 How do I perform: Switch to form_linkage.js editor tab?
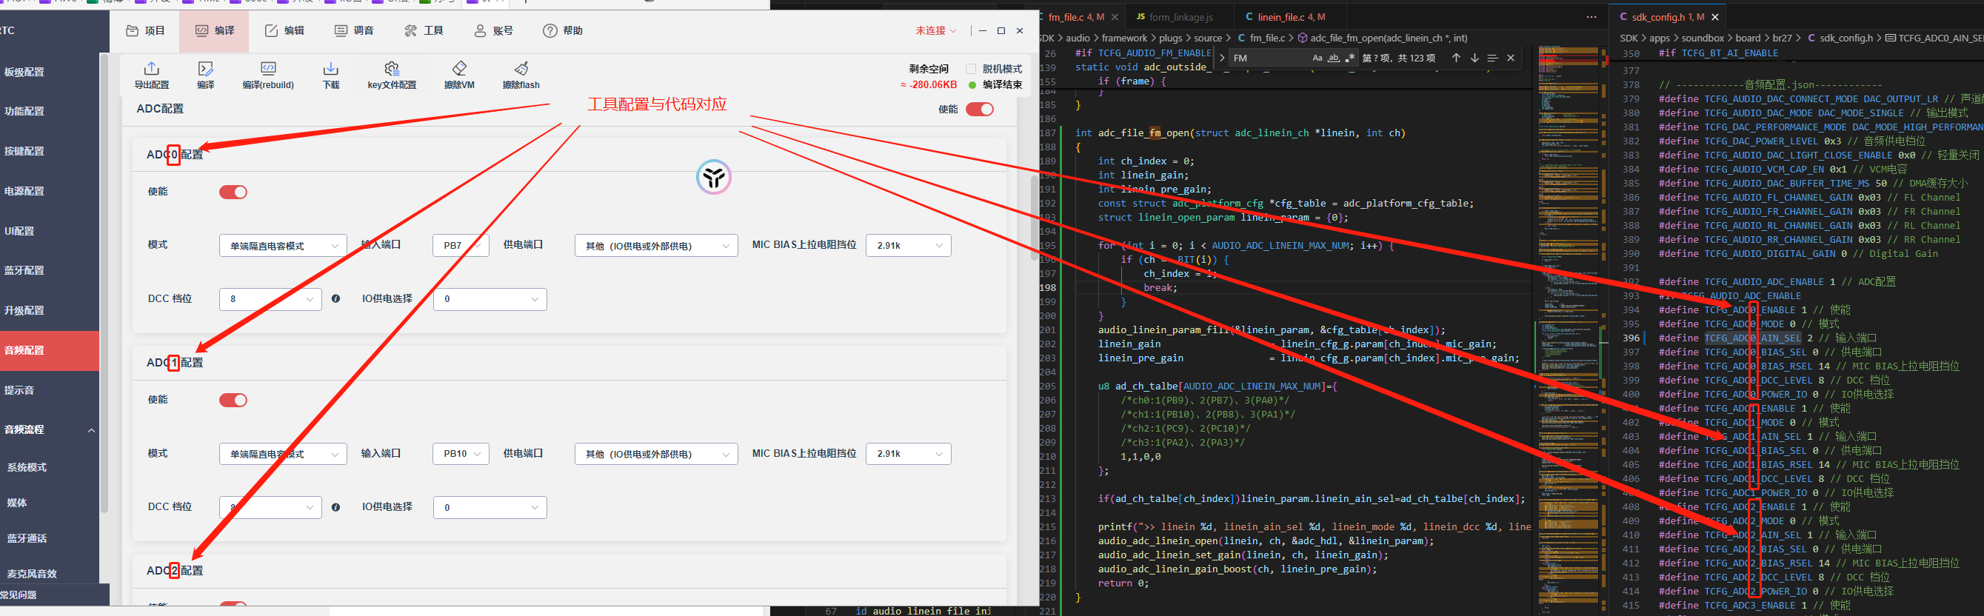[x=1179, y=17]
